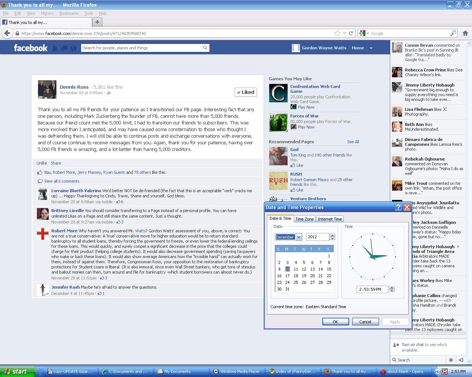472x377 pixels.
Task: Click the year field showing 2012
Action: [x=317, y=237]
